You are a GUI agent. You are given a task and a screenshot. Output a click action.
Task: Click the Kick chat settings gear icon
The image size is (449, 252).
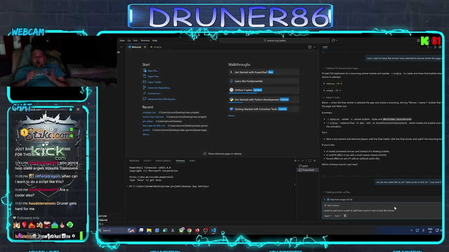coord(73,236)
